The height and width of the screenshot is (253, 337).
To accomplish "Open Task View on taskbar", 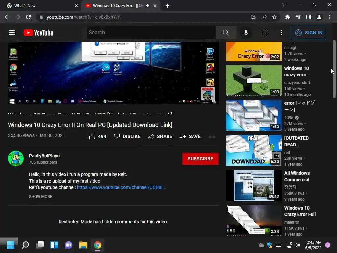I will point(40,245).
